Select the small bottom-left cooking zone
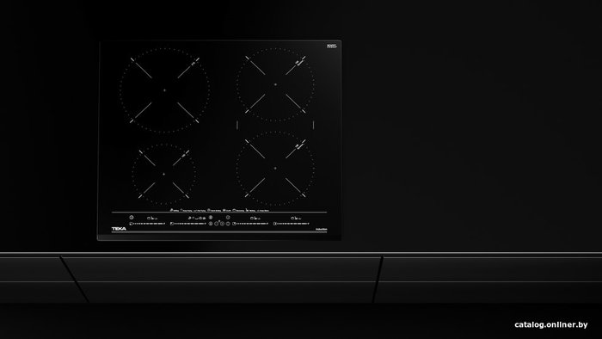The height and width of the screenshot is (339, 602). coord(164,174)
